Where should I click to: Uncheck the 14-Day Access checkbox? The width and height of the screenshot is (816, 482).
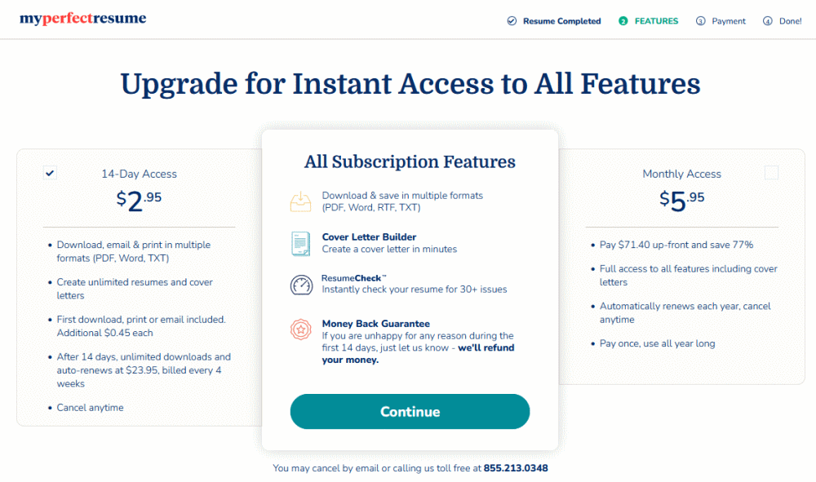[51, 173]
